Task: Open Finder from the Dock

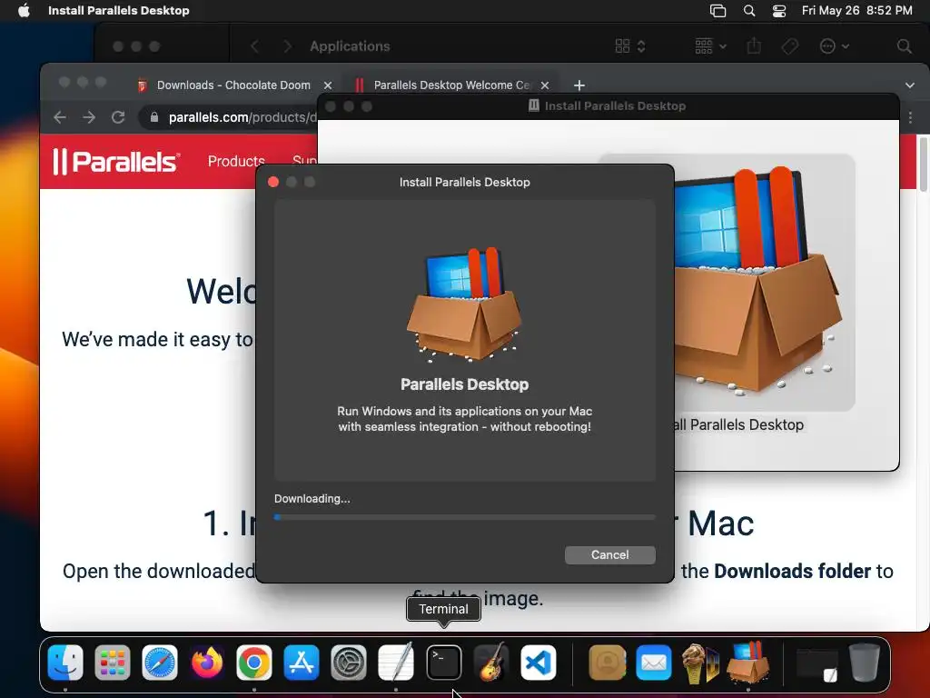Action: 65,663
